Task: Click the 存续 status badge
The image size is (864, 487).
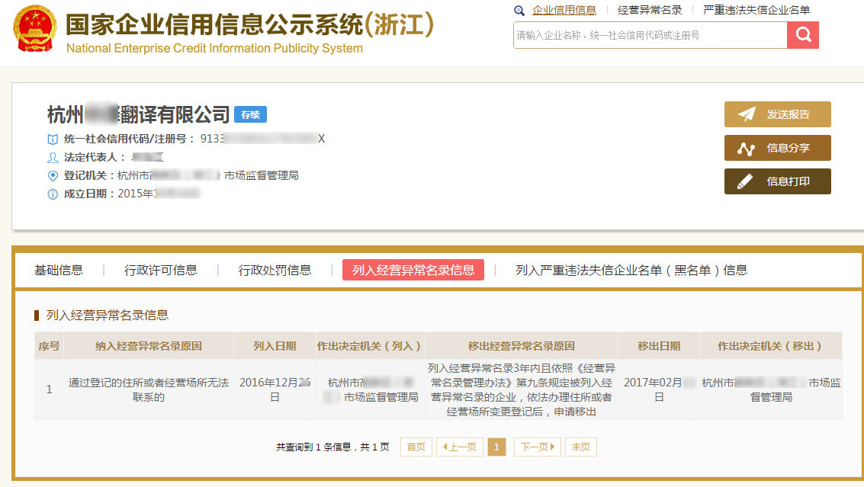Action: [250, 115]
